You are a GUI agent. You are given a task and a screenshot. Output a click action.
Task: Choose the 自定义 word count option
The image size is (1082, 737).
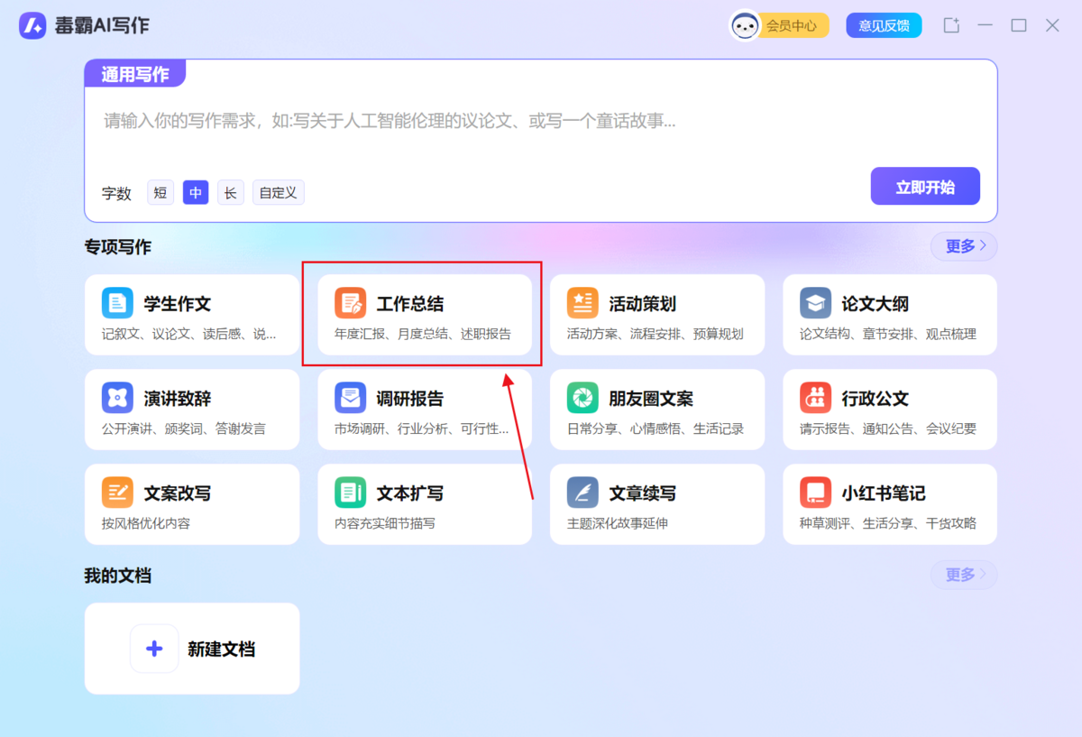click(x=278, y=192)
